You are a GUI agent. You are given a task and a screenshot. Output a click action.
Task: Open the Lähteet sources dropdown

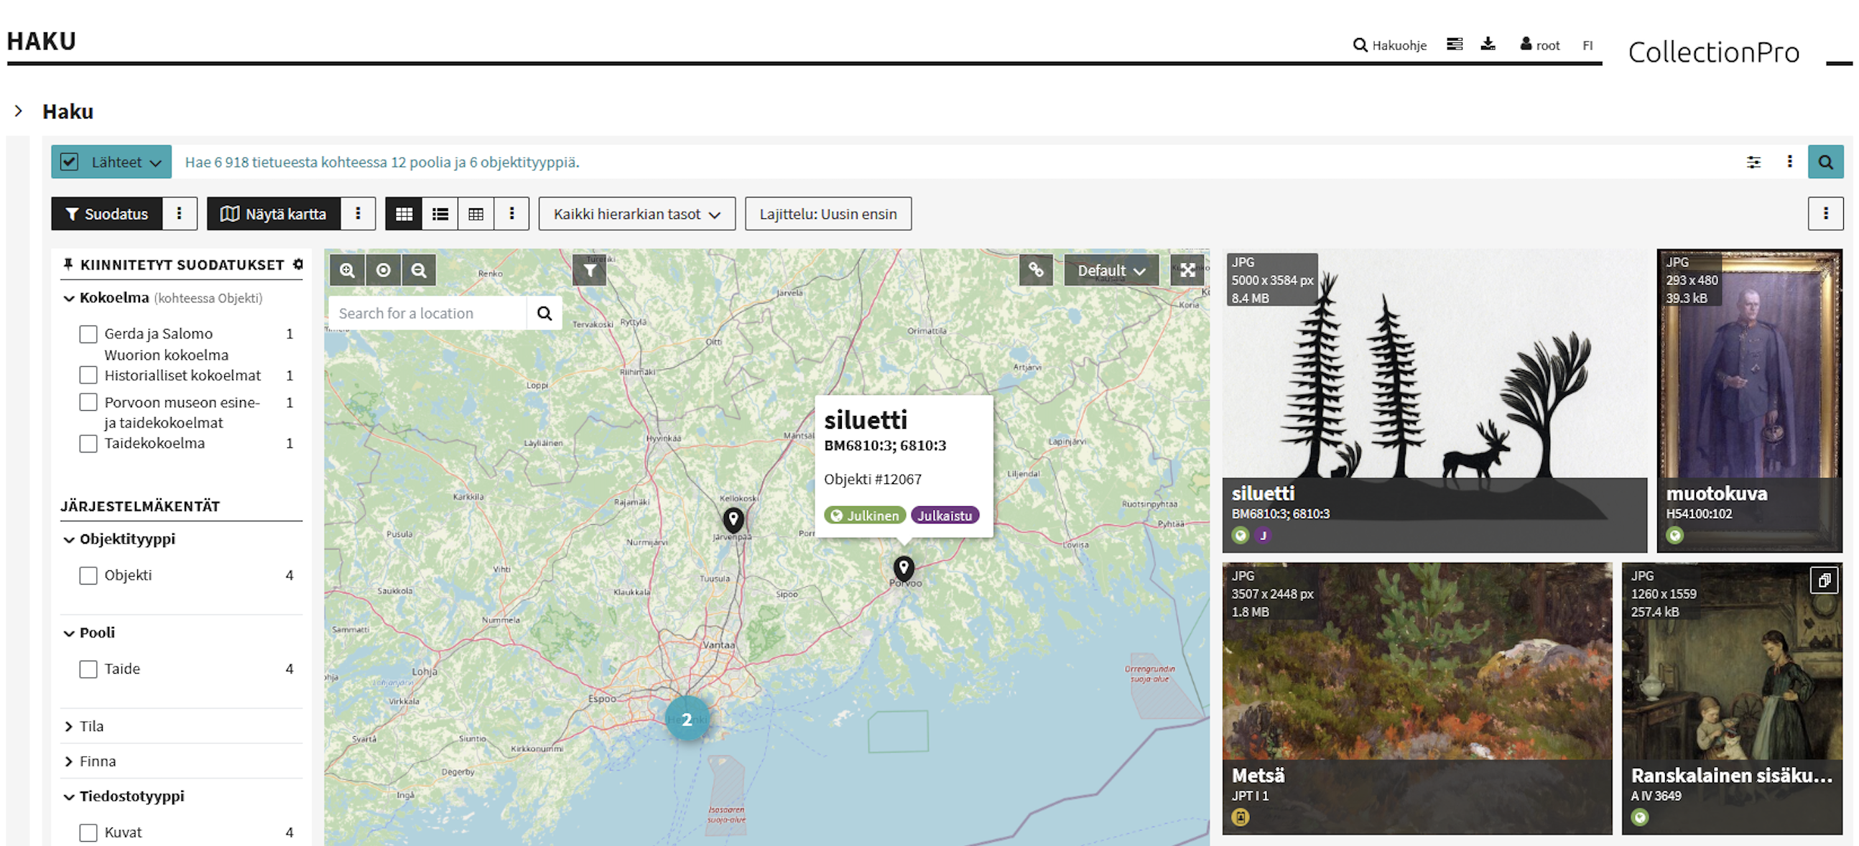126,162
